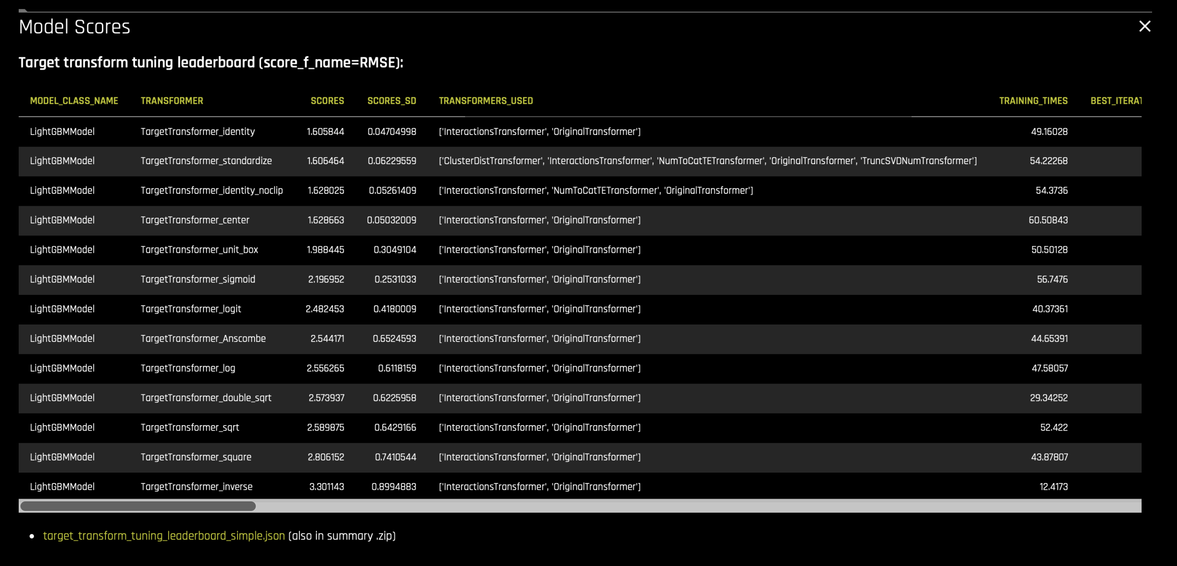Sort table by TRANSFORMER column

tap(172, 100)
